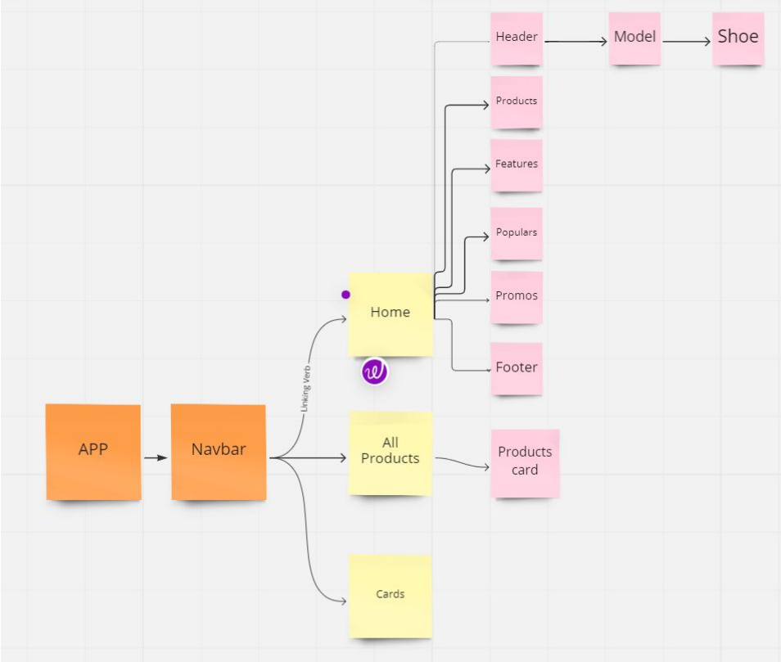
Task: Select the yellow 'Home' sticky note
Action: [390, 313]
